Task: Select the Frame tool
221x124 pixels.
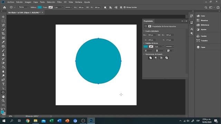Action: tap(3, 38)
